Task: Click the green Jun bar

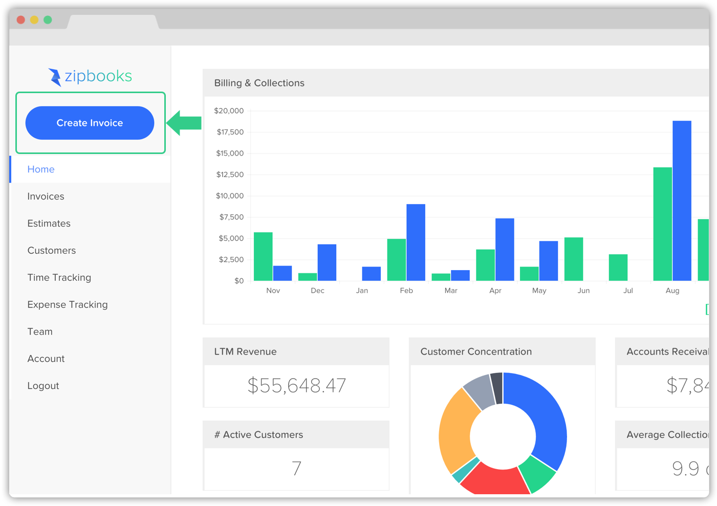Action: click(x=574, y=259)
